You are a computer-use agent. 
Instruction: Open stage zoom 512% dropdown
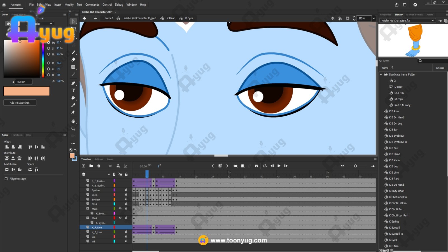374,18
